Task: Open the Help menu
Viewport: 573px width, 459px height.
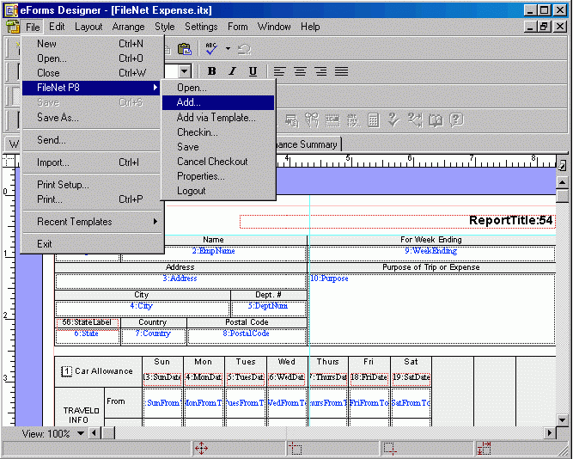Action: click(x=310, y=27)
